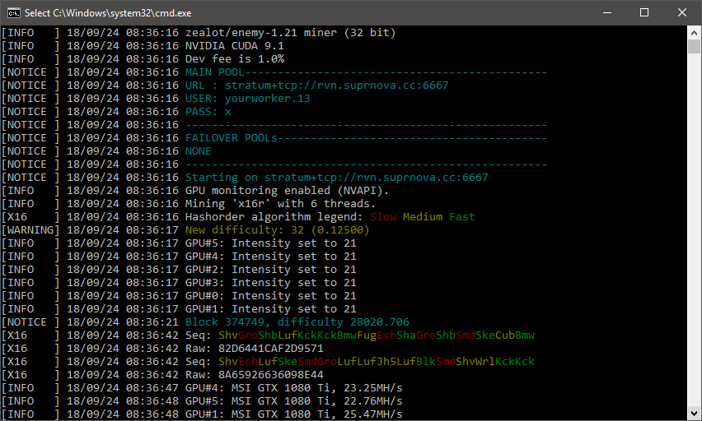Maximize the cmd.exe window
Screen dimensions: 702x421
coord(644,12)
